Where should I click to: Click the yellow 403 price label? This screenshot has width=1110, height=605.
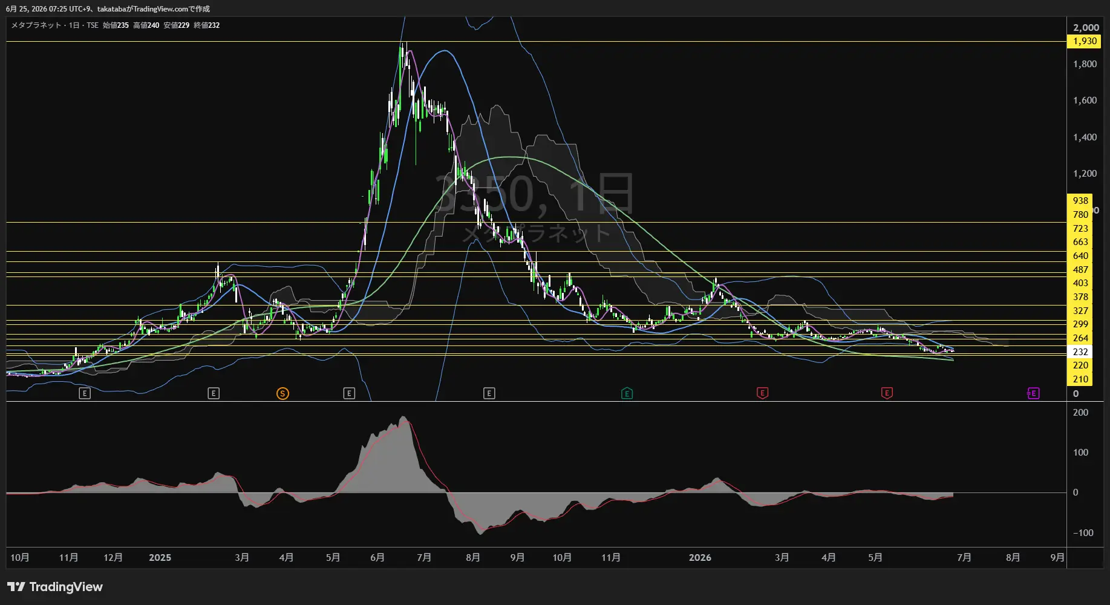pyautogui.click(x=1080, y=283)
